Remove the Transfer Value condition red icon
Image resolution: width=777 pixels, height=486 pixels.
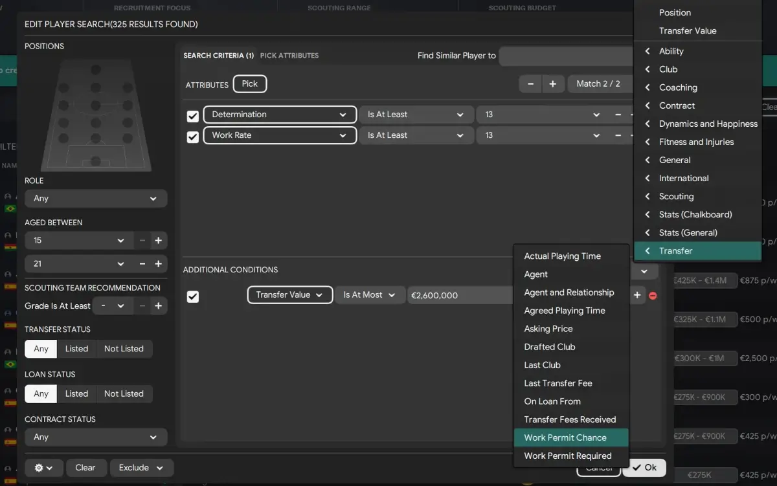click(x=653, y=295)
